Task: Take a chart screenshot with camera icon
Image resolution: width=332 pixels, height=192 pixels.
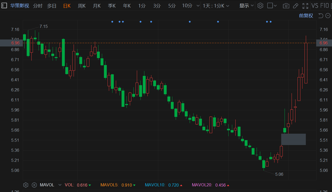Action: tap(286, 6)
